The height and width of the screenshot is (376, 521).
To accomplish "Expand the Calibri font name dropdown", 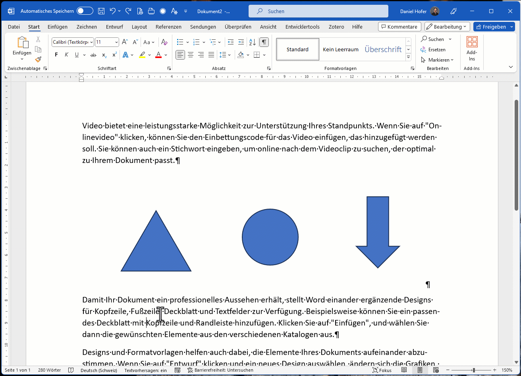I will point(91,42).
